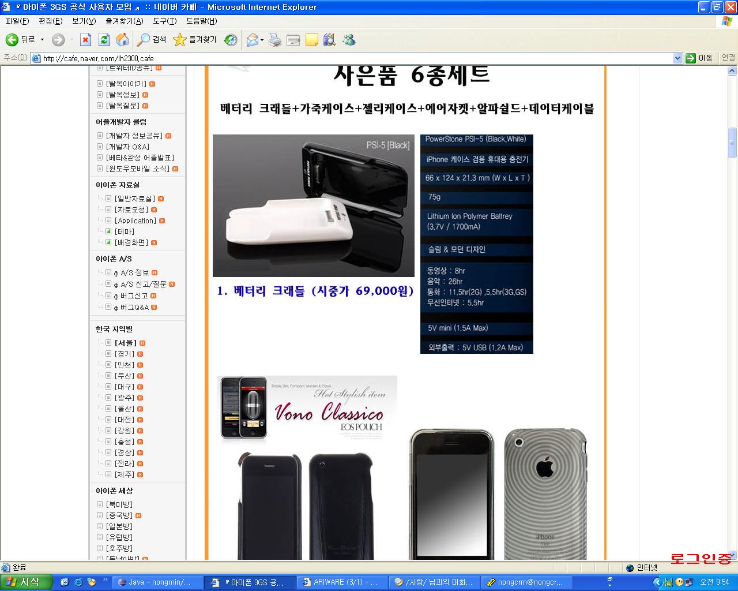Click the Forward arrow button in the toolbar
This screenshot has width=738, height=591.
58,40
